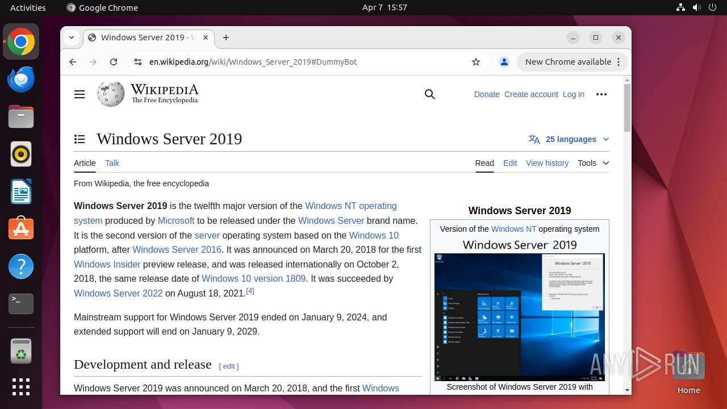Screen dimensions: 727x409
Task: Open Terminal from the dock
Action: coord(21,304)
